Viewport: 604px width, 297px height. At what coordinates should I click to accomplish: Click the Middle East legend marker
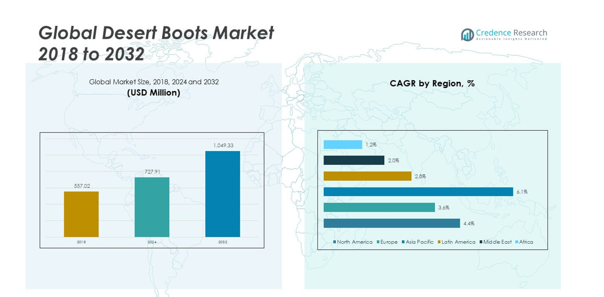(x=481, y=242)
